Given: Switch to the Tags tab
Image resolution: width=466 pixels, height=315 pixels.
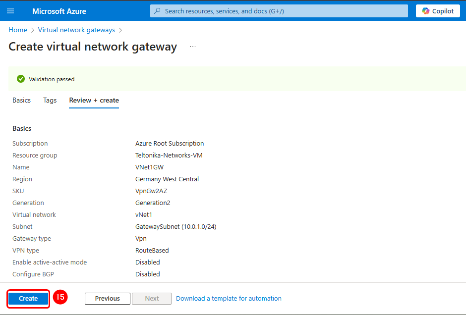Looking at the screenshot, I should coord(50,100).
